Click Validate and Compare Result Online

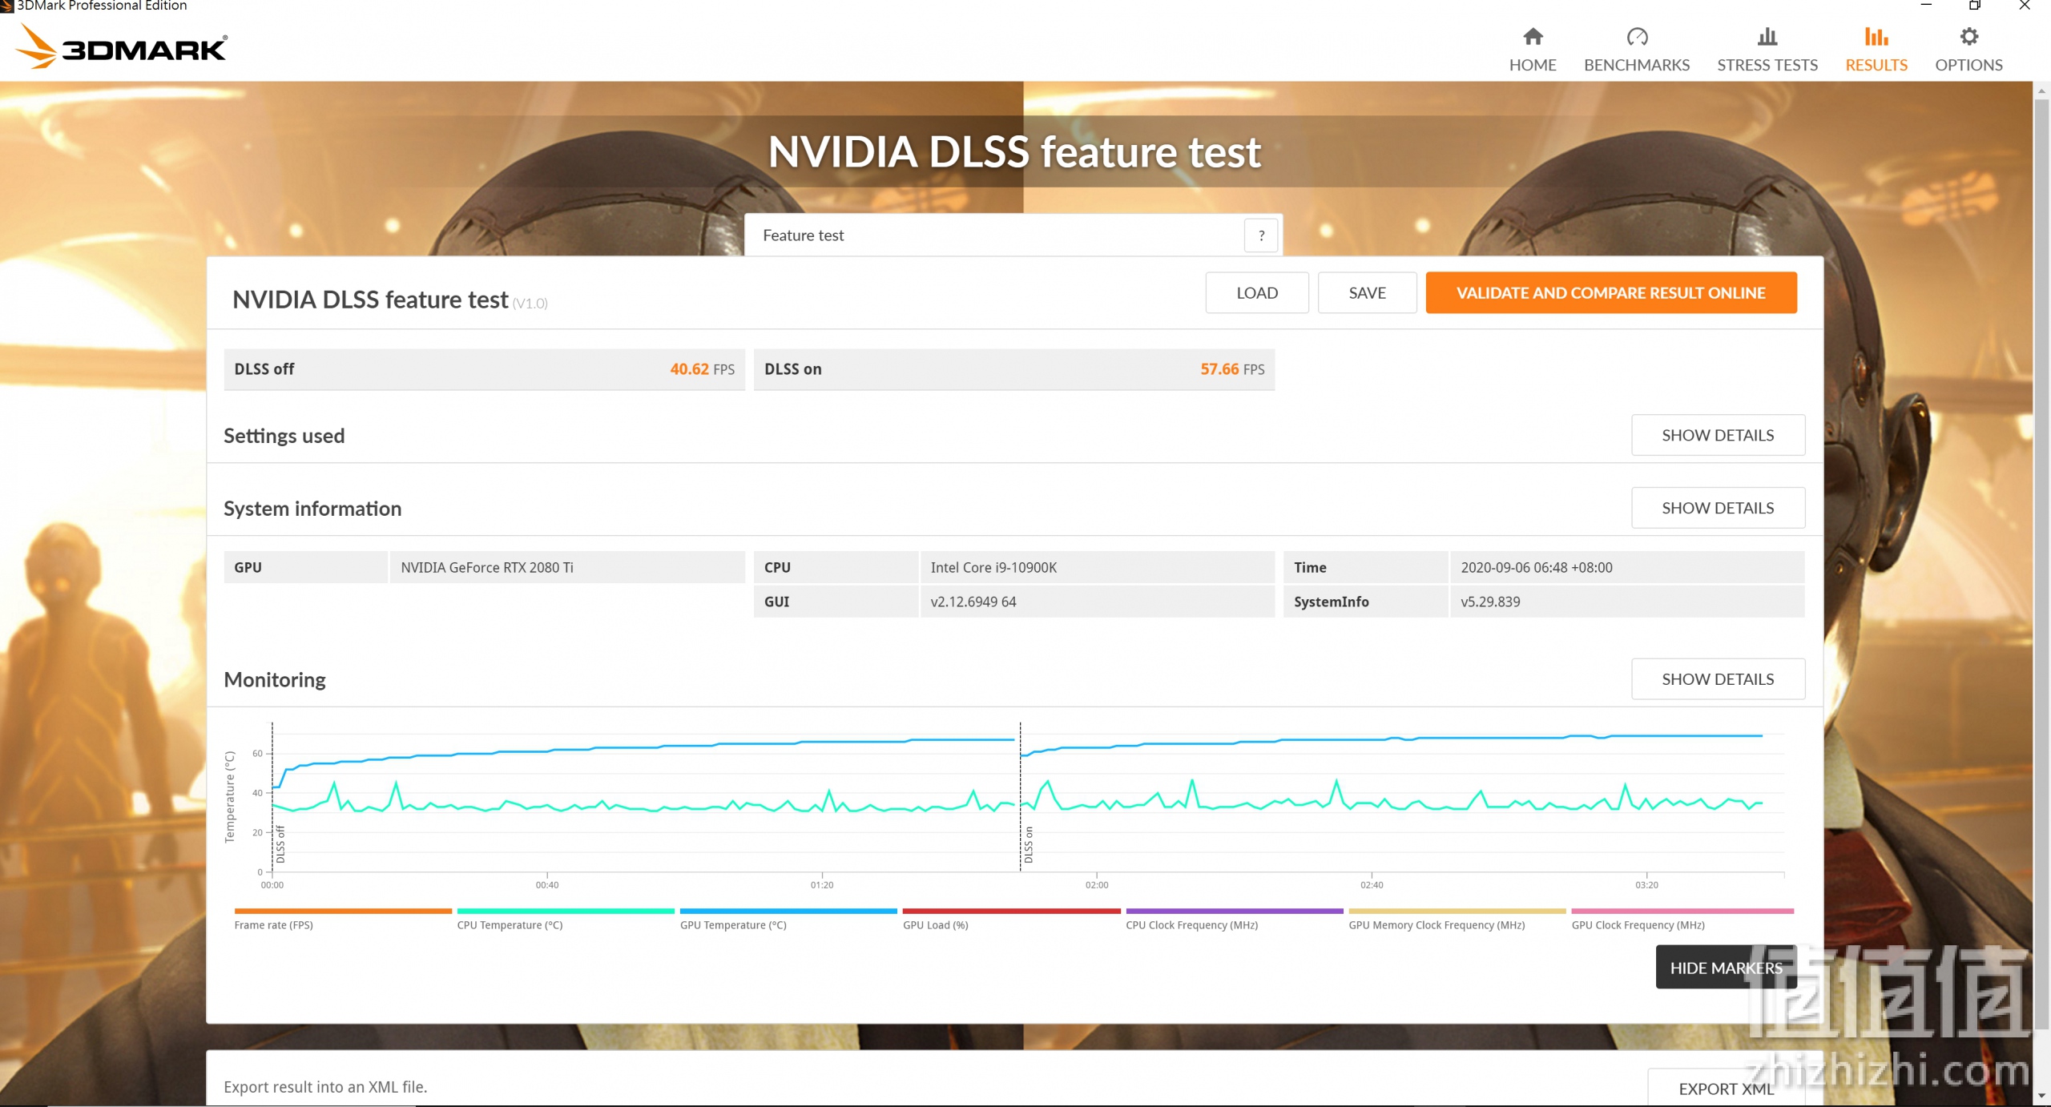tap(1610, 293)
